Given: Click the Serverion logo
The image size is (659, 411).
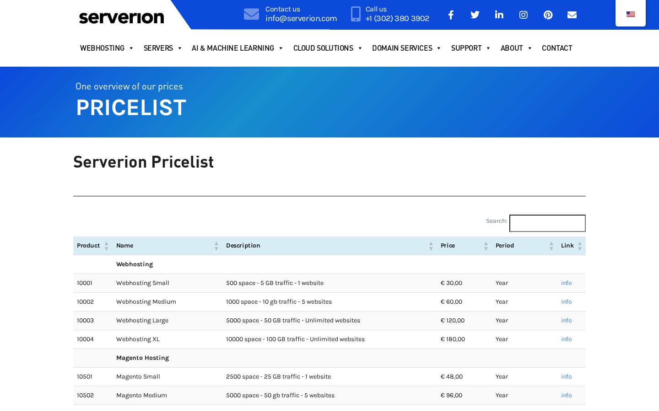Looking at the screenshot, I should [x=121, y=17].
